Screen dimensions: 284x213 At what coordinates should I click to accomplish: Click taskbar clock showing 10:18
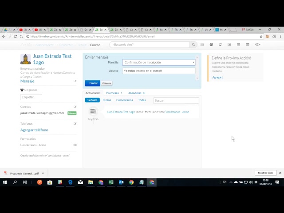(265, 182)
